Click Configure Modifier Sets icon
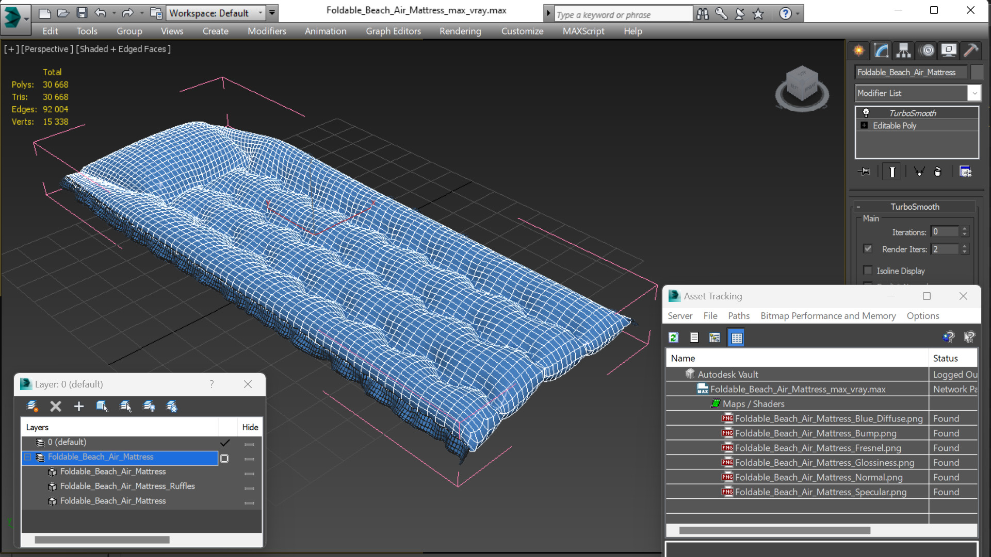Image resolution: width=991 pixels, height=557 pixels. pos(965,172)
